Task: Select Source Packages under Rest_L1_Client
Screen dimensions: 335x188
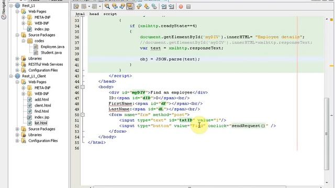Action: pos(42,129)
